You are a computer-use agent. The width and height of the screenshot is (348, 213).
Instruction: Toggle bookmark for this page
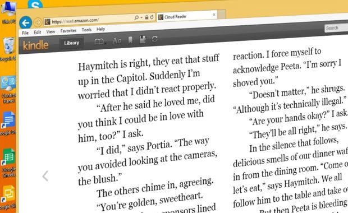(130, 40)
